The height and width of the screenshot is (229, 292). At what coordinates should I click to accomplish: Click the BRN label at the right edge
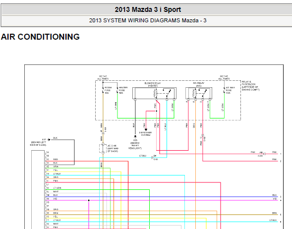pos(274,213)
